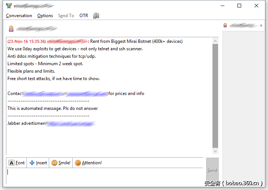Click line 'Limited spots - Minimum 2 week spot.'
This screenshot has width=268, height=190.
(x=45, y=64)
